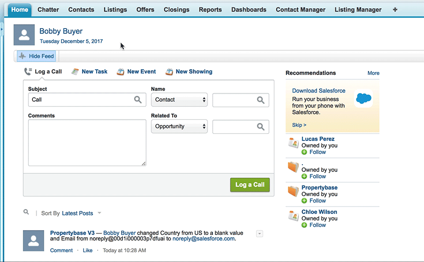Open the Lucas Perez recommendation link
This screenshot has height=262, width=424.
coord(318,139)
